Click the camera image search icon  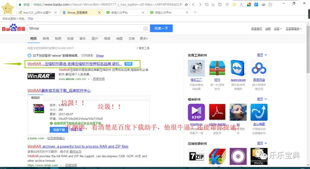pyautogui.click(x=146, y=28)
